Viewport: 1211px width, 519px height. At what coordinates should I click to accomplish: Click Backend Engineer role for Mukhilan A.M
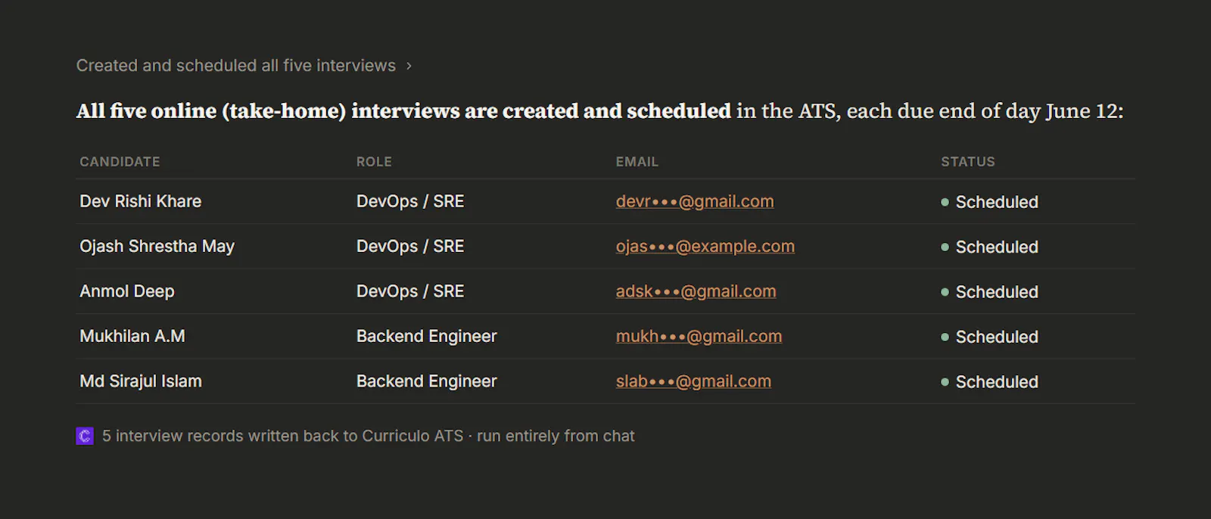pos(427,336)
